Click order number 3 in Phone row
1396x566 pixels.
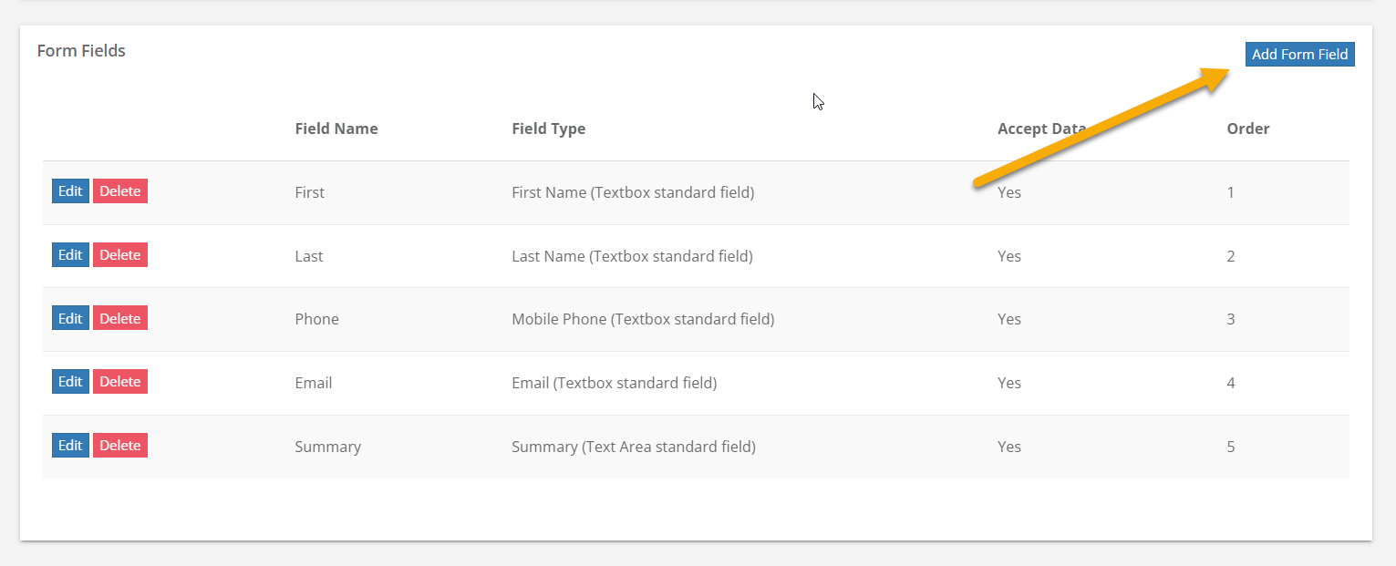tap(1231, 319)
